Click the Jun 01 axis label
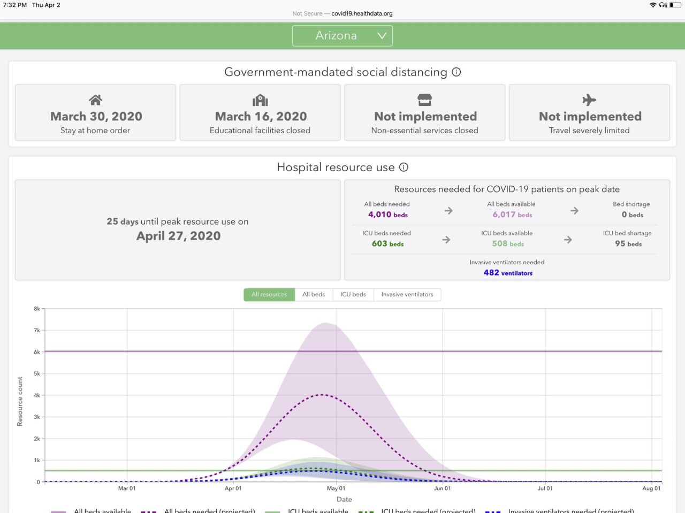This screenshot has height=513, width=685. [x=443, y=488]
